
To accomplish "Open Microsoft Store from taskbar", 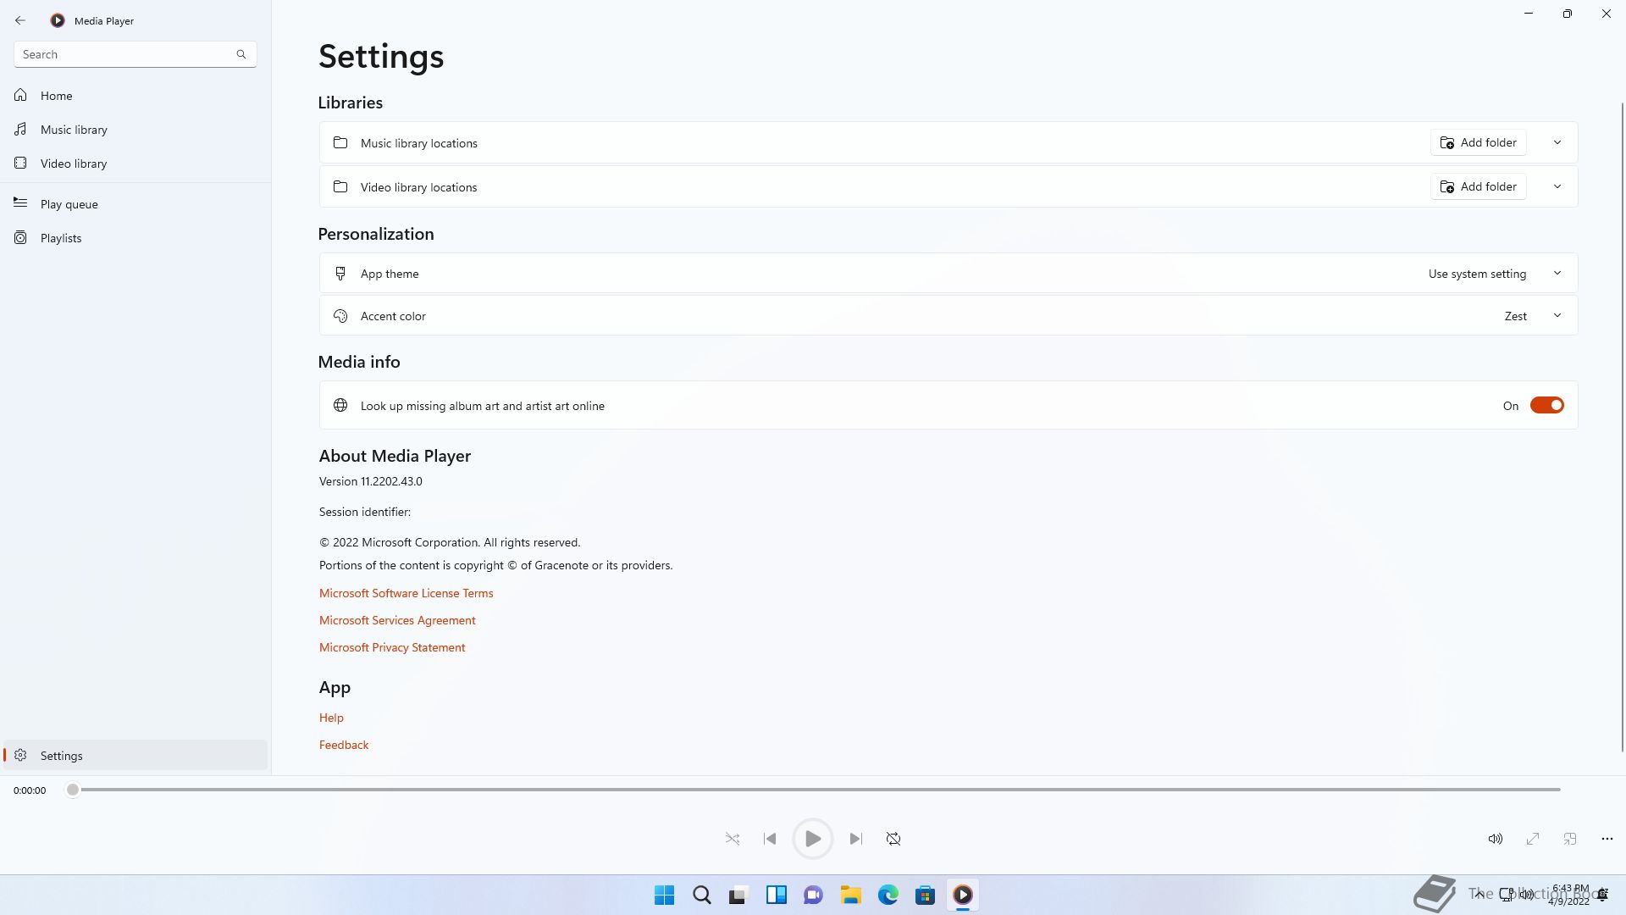I will pyautogui.click(x=926, y=895).
